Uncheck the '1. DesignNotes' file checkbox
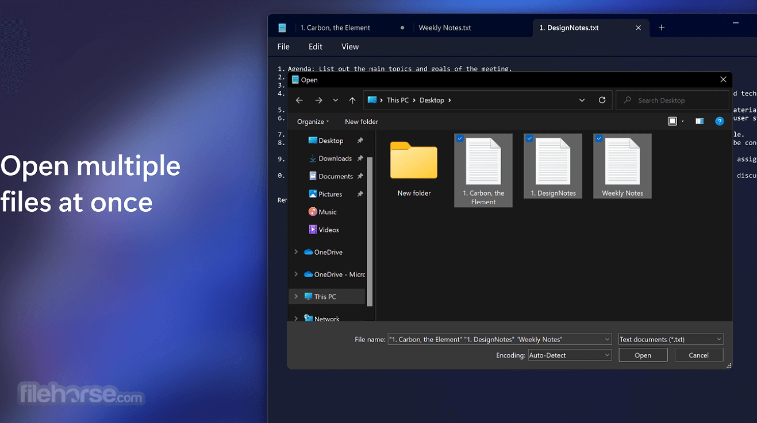Viewport: 757px width, 423px height. pyautogui.click(x=529, y=139)
